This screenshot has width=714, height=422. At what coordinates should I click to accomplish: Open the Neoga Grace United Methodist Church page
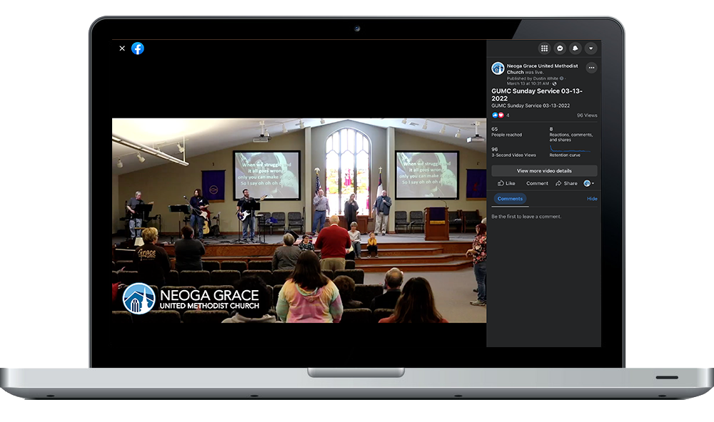pos(542,66)
